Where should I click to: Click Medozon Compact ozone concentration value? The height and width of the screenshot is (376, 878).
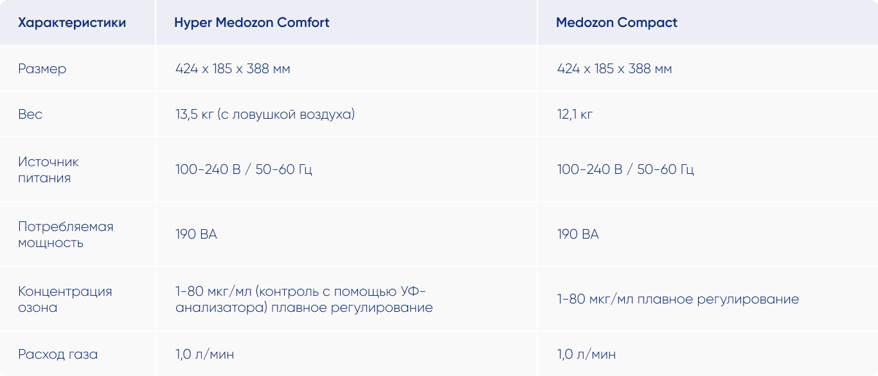[678, 300]
